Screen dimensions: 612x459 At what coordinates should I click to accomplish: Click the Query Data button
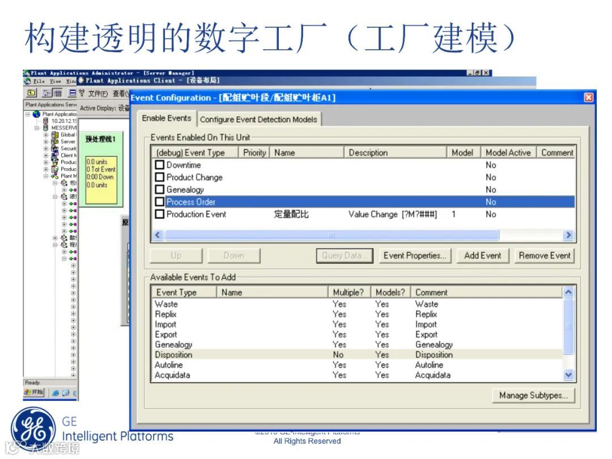coord(345,256)
